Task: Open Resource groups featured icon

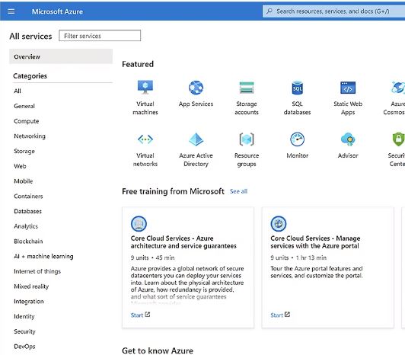Action: [247, 139]
